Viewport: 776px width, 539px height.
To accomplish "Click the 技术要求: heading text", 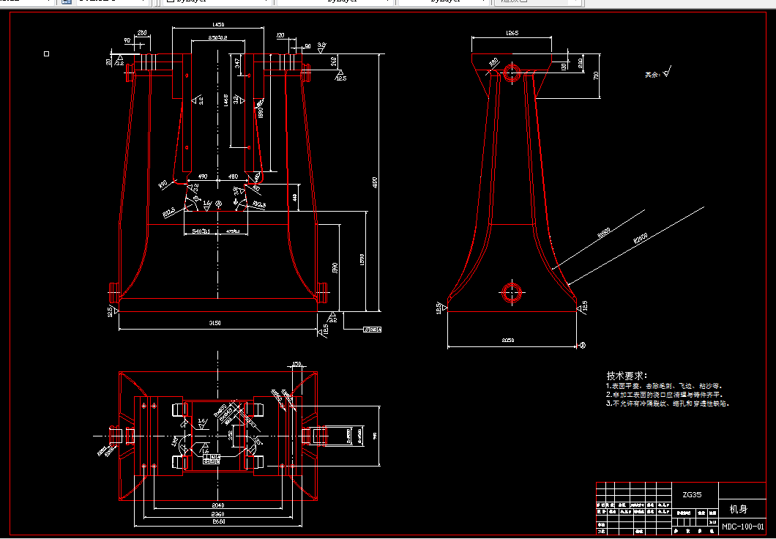I will [627, 376].
